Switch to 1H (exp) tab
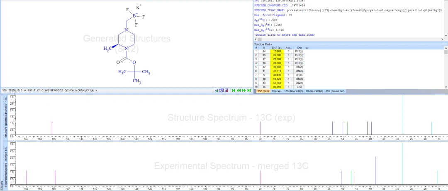448x191 pixels. click(276, 91)
